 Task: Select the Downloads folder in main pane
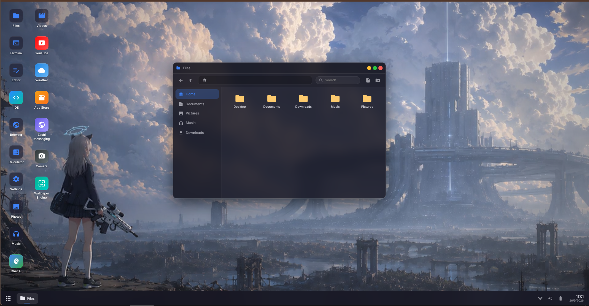click(303, 101)
